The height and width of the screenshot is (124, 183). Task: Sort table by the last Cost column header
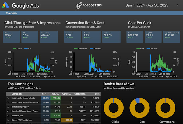[x=97, y=94]
